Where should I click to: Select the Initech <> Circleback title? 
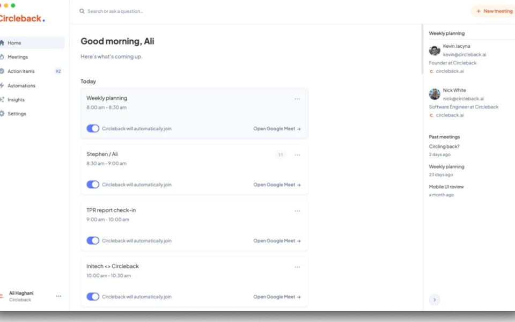(112, 266)
